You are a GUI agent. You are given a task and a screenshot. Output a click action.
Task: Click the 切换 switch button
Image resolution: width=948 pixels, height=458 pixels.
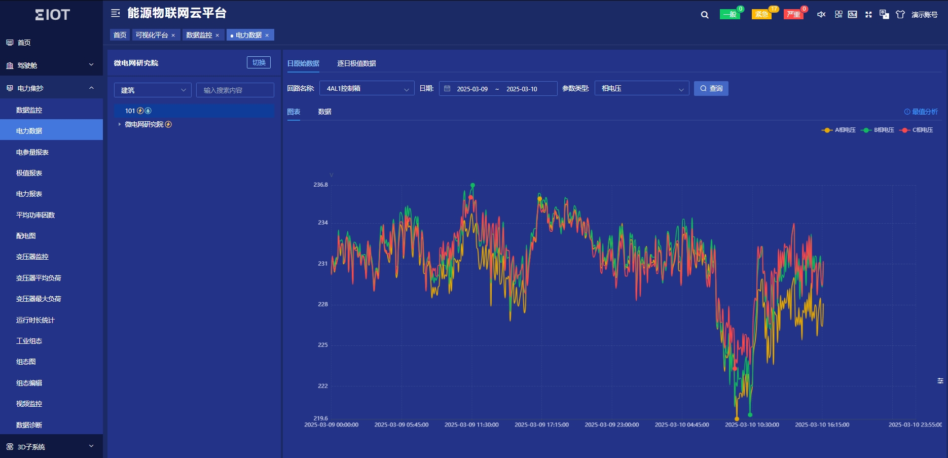259,62
